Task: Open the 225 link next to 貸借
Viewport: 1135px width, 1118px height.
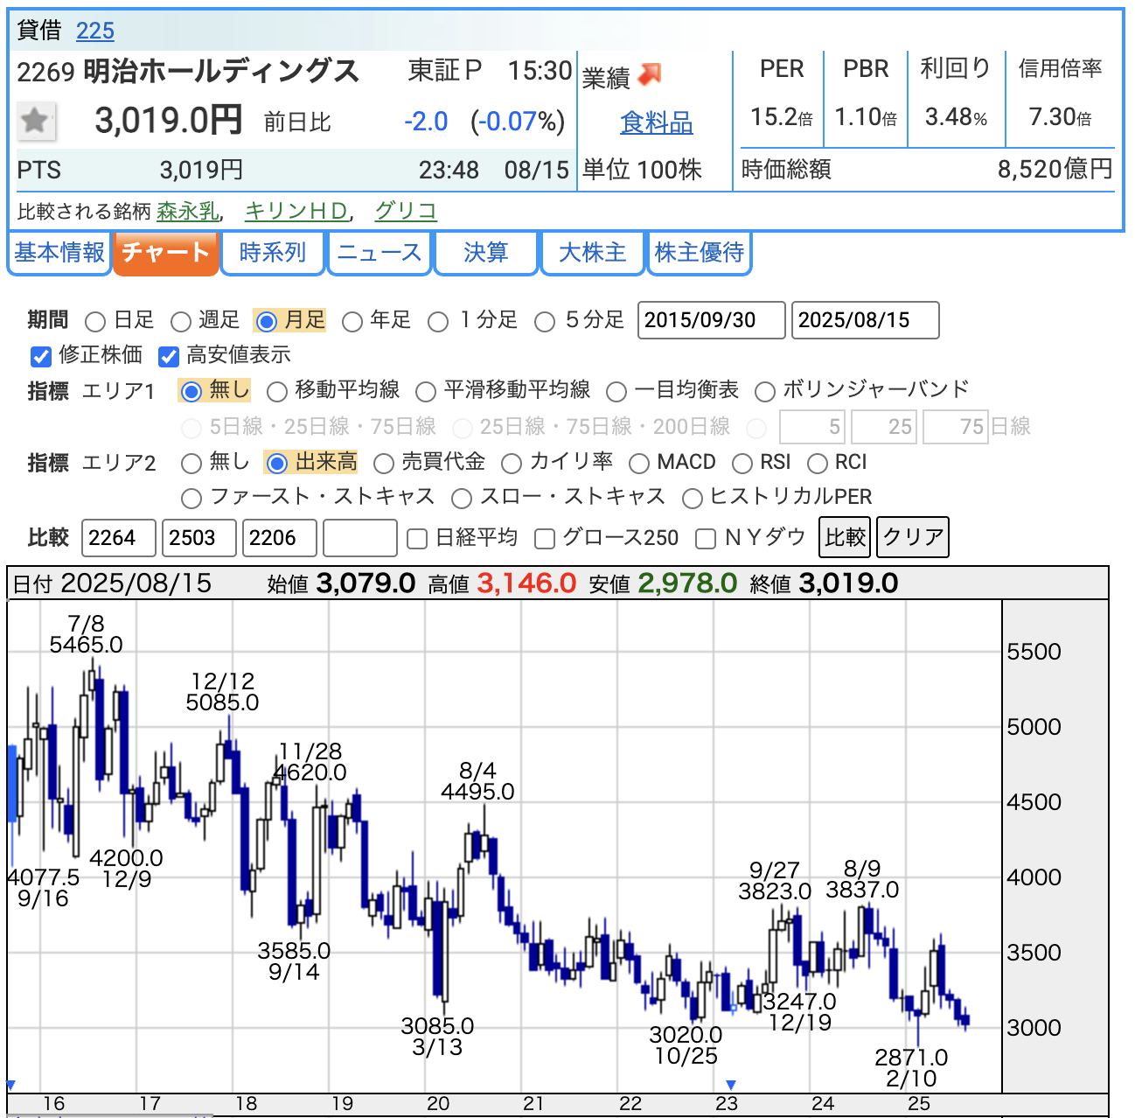Action: point(95,31)
